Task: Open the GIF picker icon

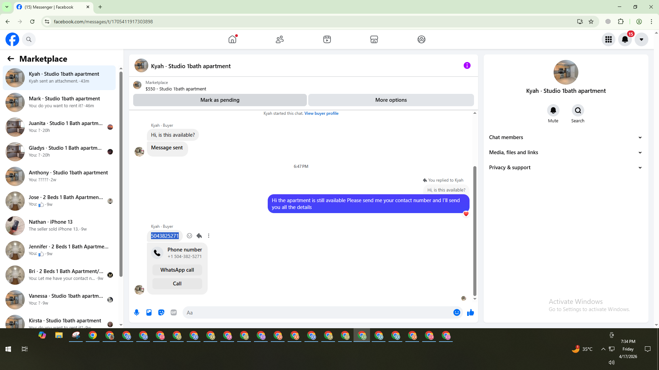Action: pos(174,312)
